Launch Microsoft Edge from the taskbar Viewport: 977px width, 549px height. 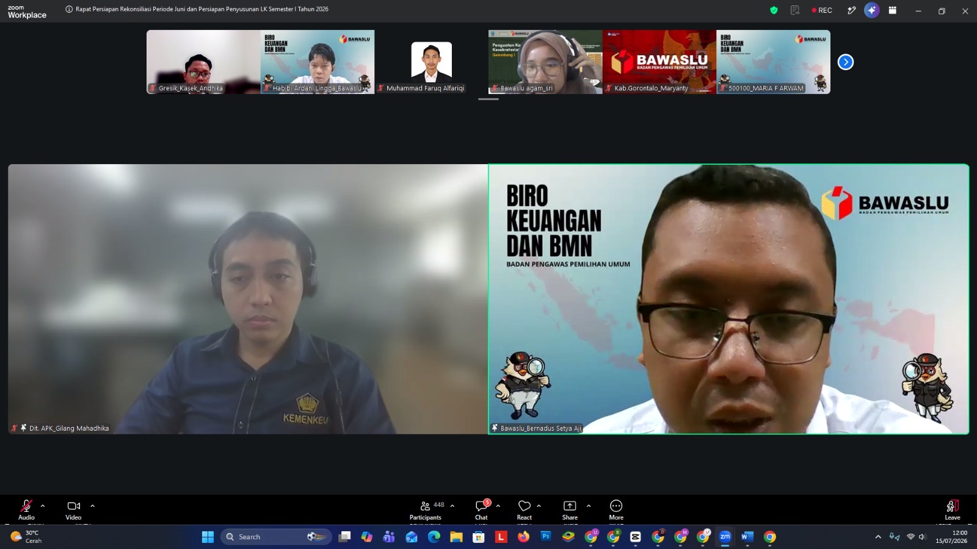pyautogui.click(x=434, y=537)
